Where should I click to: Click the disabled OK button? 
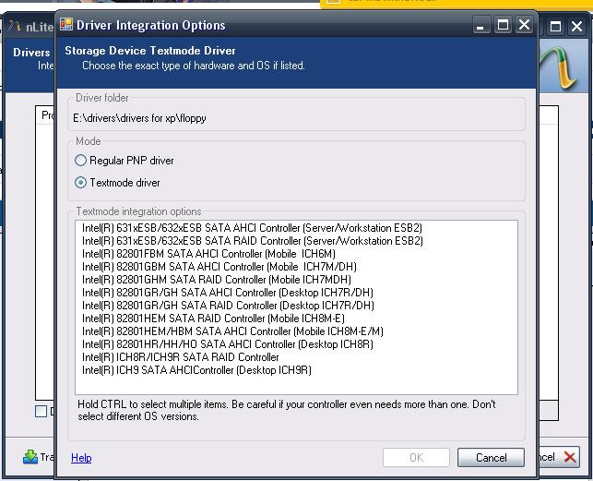click(x=416, y=458)
